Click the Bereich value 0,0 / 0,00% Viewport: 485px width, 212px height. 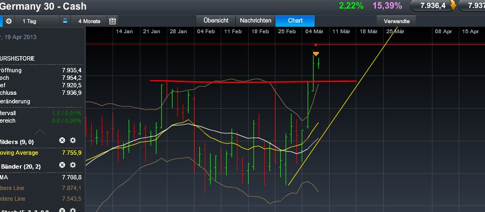pos(67,120)
